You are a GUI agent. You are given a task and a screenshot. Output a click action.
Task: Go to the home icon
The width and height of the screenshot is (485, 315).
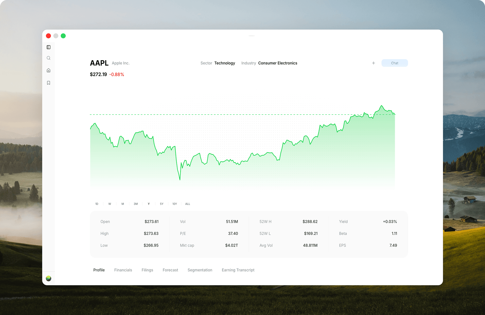(x=49, y=70)
